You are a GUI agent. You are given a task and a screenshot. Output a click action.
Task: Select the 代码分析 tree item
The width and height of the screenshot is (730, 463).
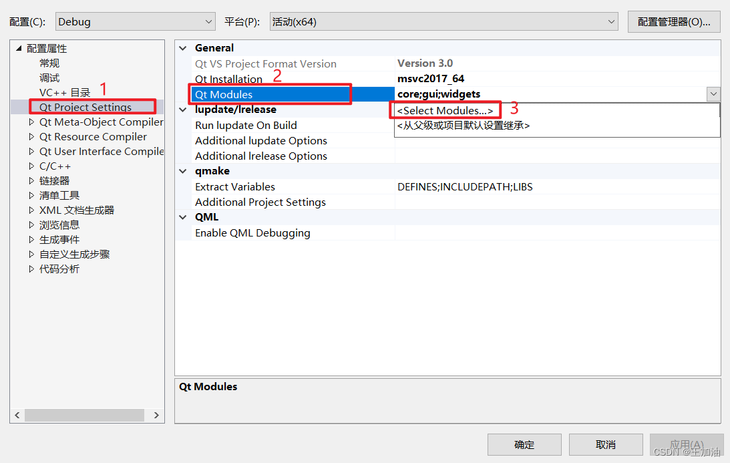(59, 269)
